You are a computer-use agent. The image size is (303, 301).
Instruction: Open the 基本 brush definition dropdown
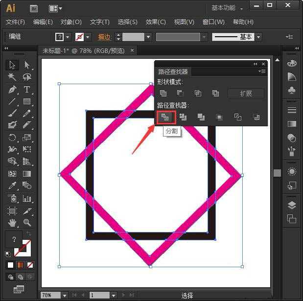258,37
